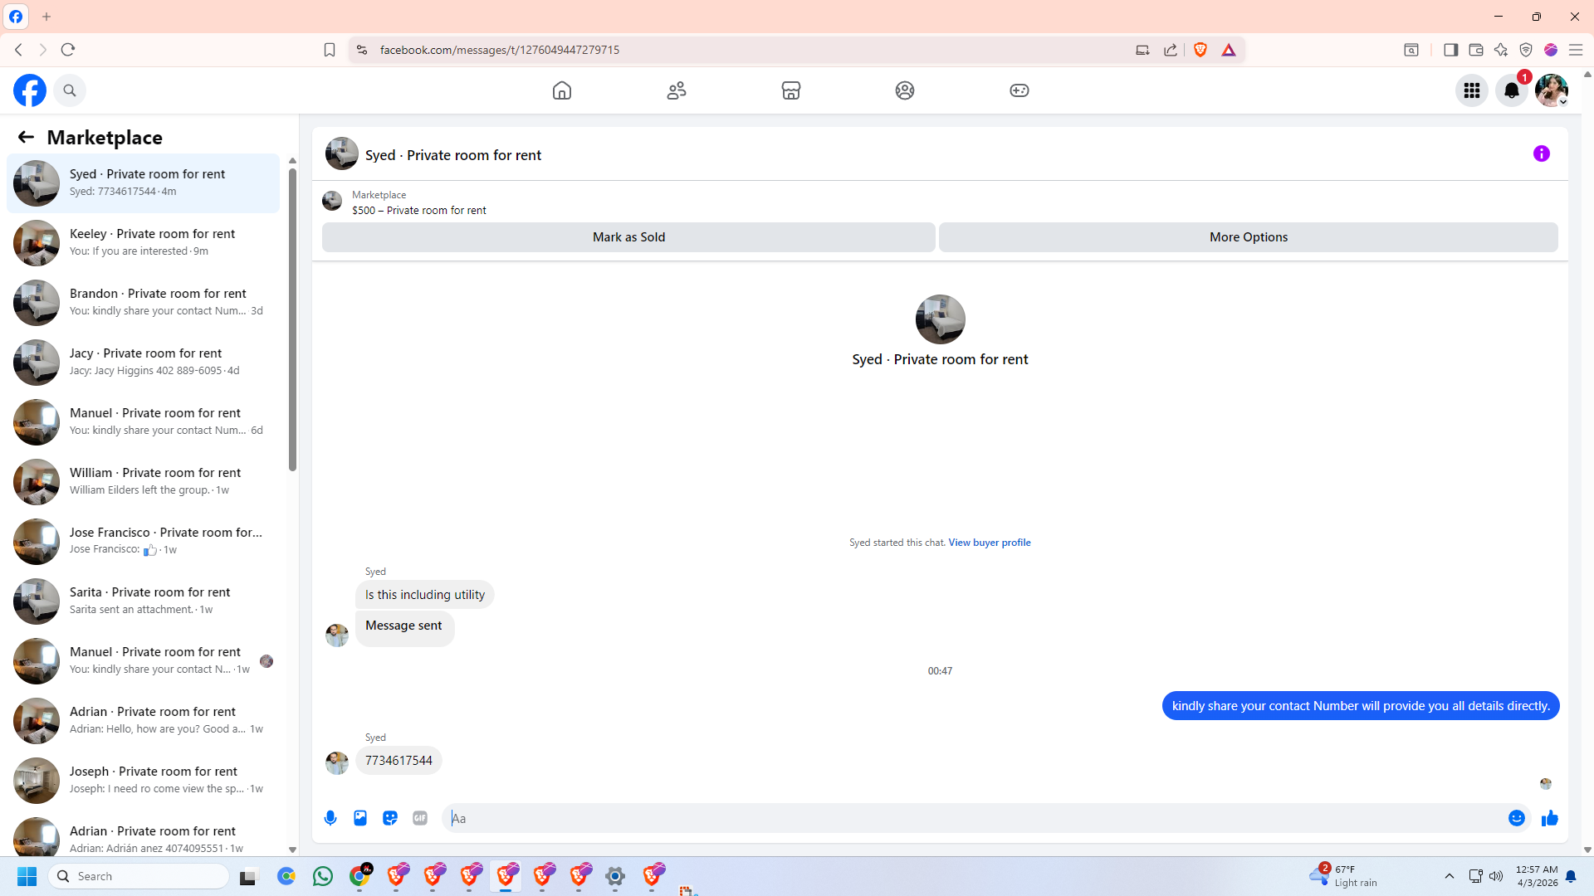Open the Facebook search icon
This screenshot has width=1594, height=896.
pyautogui.click(x=70, y=90)
